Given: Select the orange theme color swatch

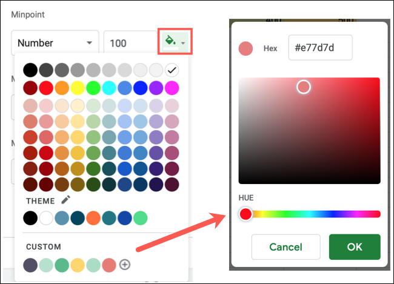Looking at the screenshot, I should (93, 217).
